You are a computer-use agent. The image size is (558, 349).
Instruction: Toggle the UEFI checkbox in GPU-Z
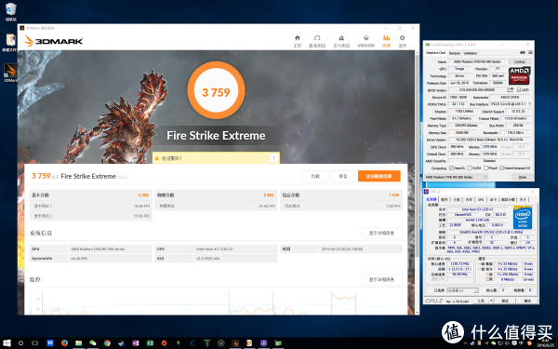tap(519, 90)
